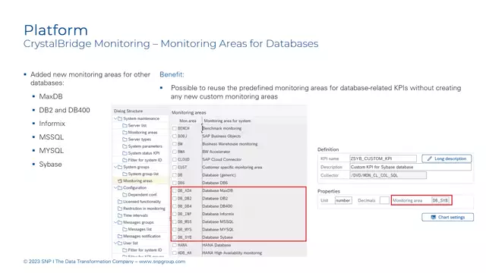Viewport: 486px width, 273px height.
Task: Collapse the User list tree node
Action: click(x=115, y=243)
